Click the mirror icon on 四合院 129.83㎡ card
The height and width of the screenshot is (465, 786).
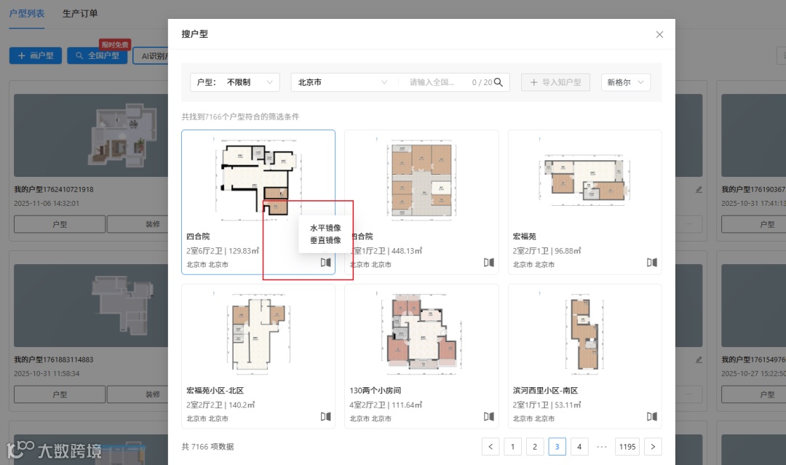pos(326,263)
